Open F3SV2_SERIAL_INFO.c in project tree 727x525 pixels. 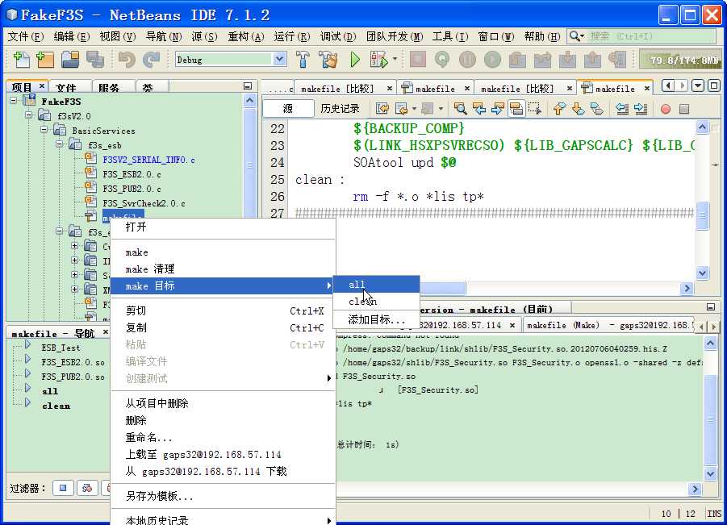point(148,160)
